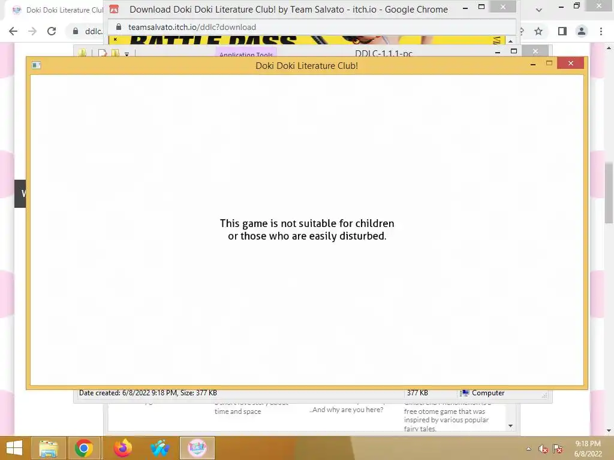Click the itch.io favicon in the popup title bar
The image size is (614, 460).
tap(114, 9)
